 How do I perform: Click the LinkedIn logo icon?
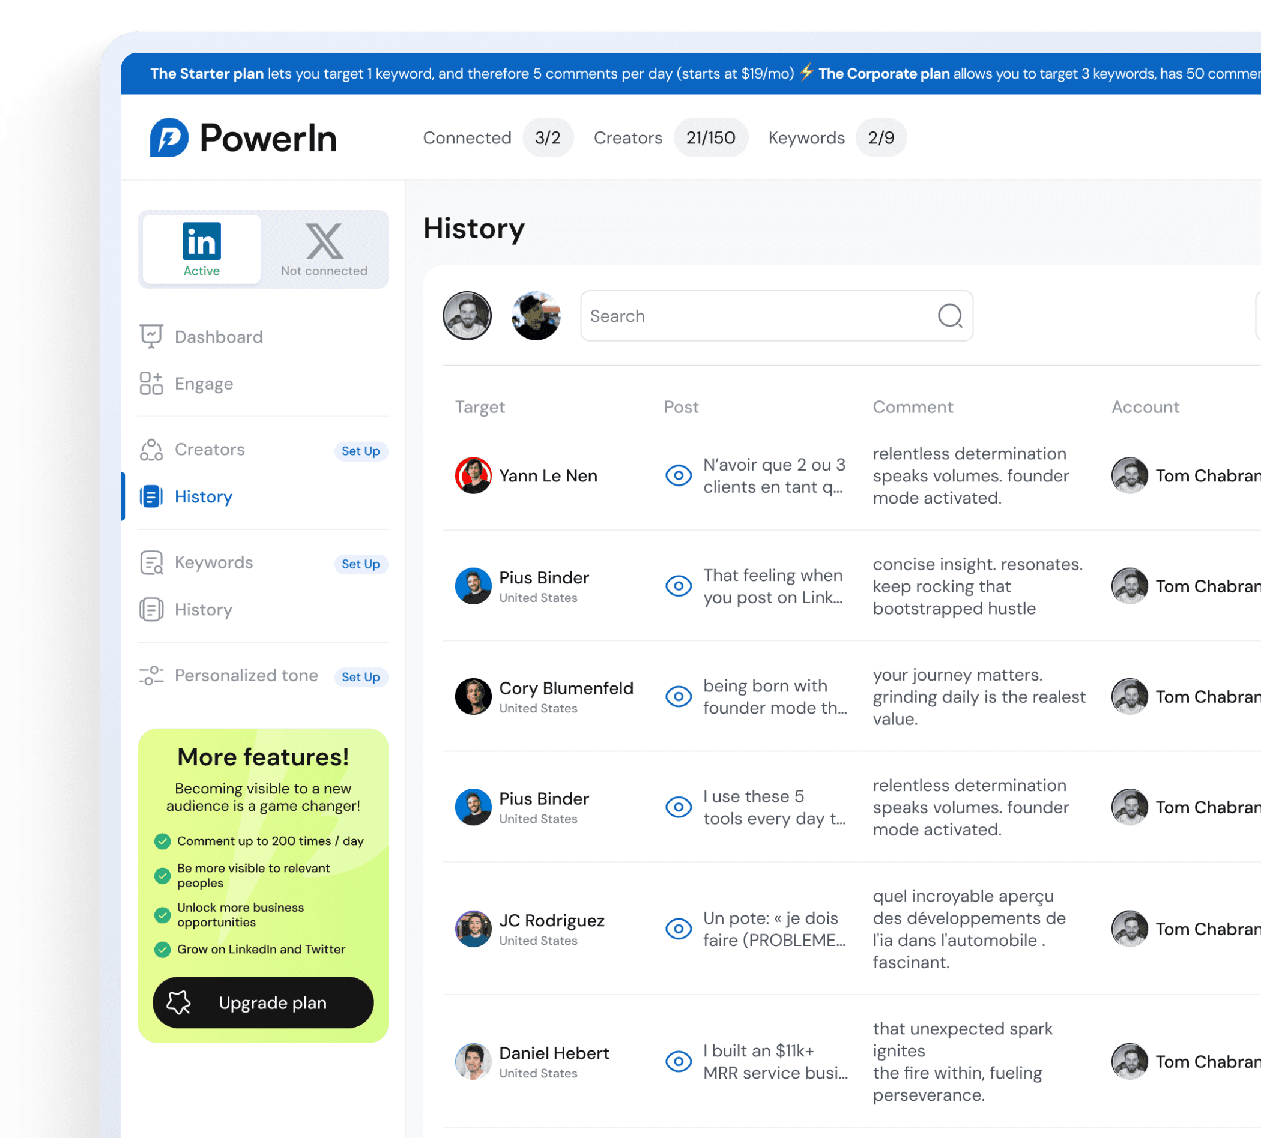click(201, 241)
